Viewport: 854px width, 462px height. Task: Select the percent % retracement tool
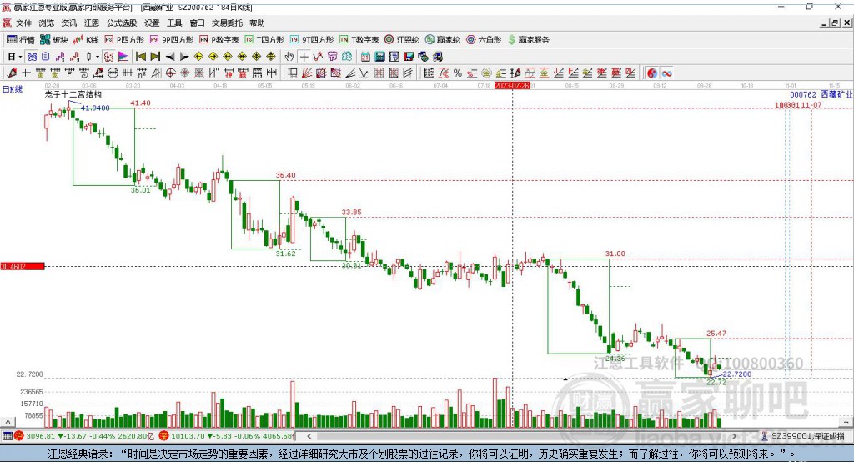pos(458,73)
